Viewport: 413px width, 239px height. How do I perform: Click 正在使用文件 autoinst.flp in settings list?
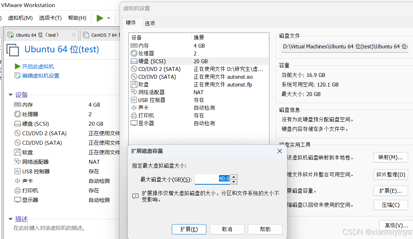223,84
